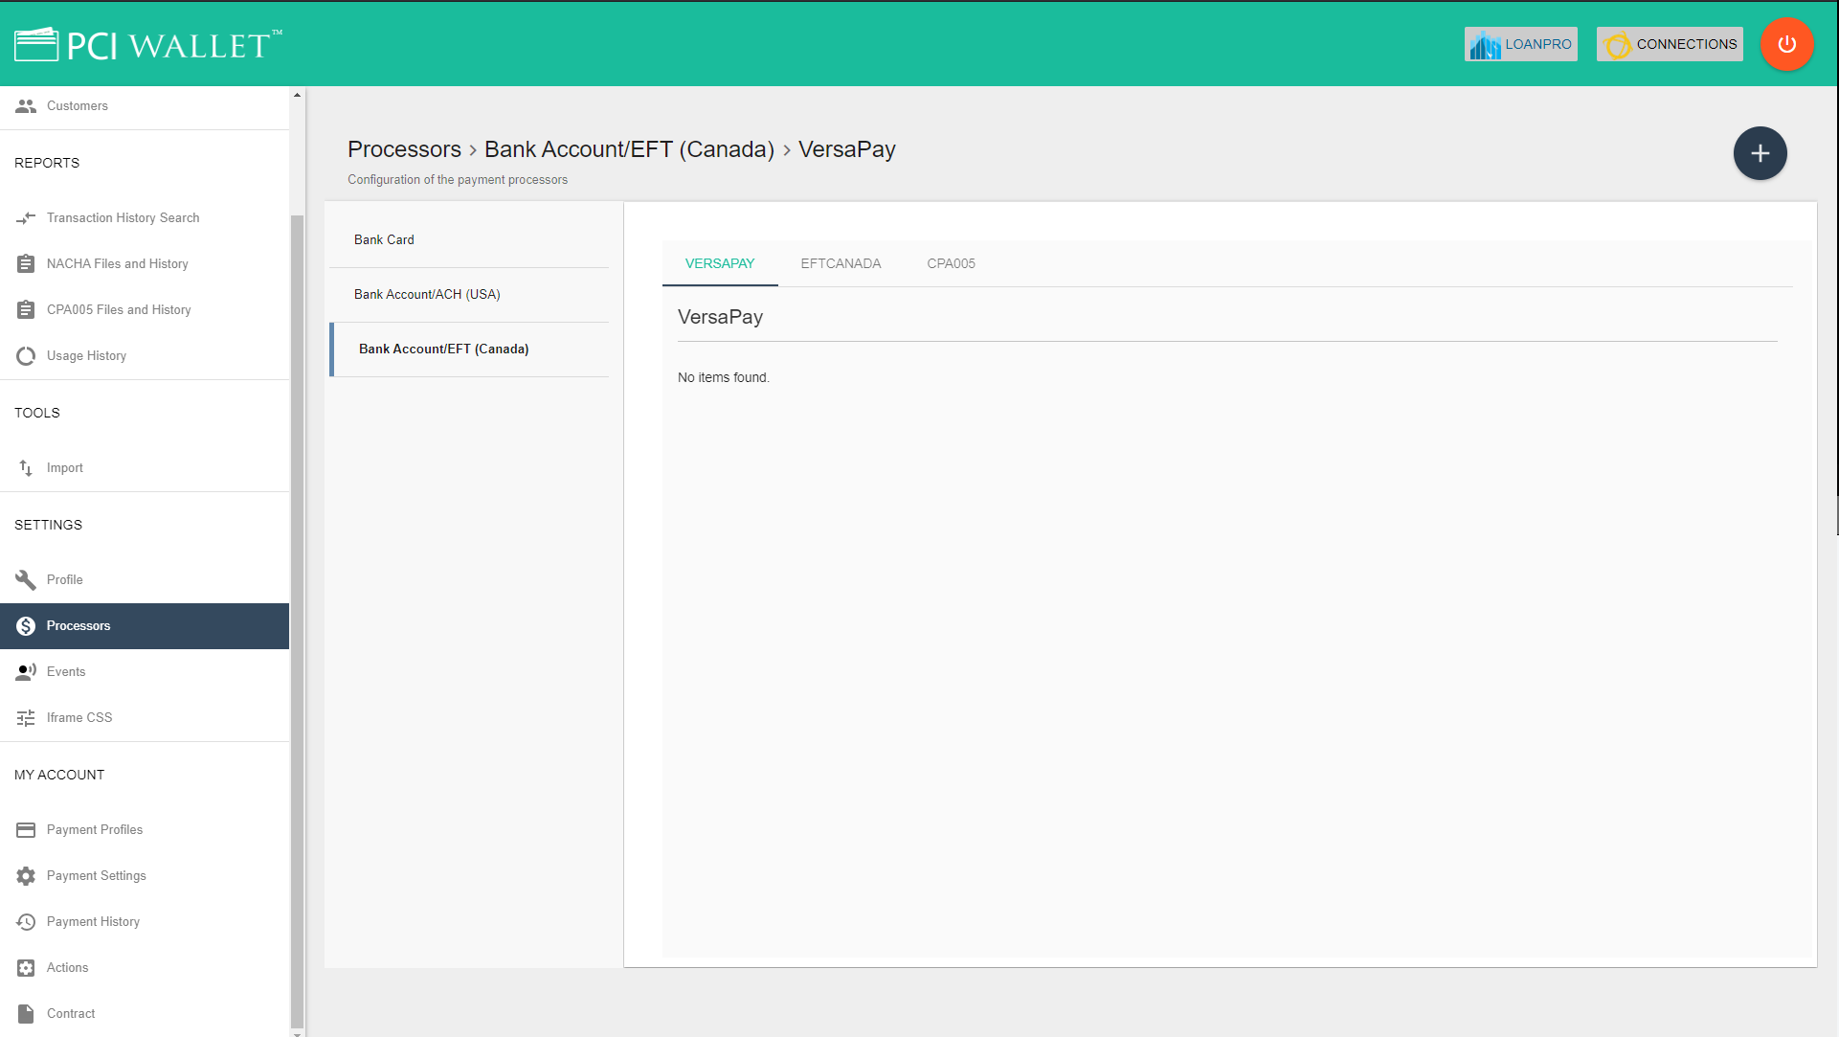Open the LOANPRO link
Image resolution: width=1839 pixels, height=1037 pixels.
tap(1520, 44)
